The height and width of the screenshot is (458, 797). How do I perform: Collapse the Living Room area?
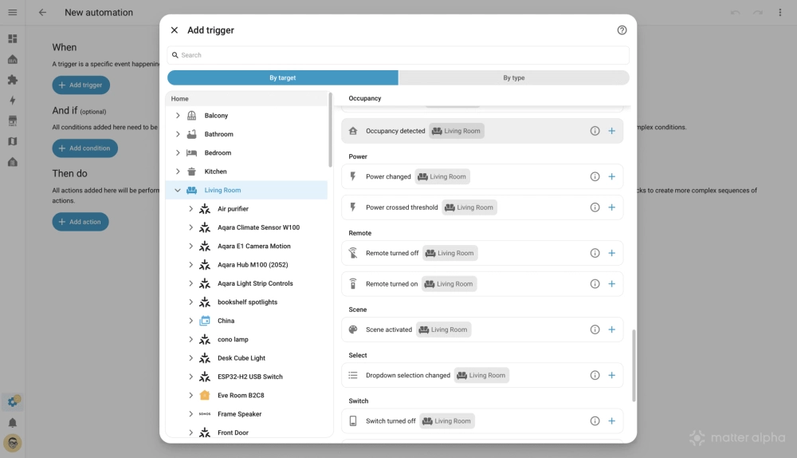click(x=178, y=191)
